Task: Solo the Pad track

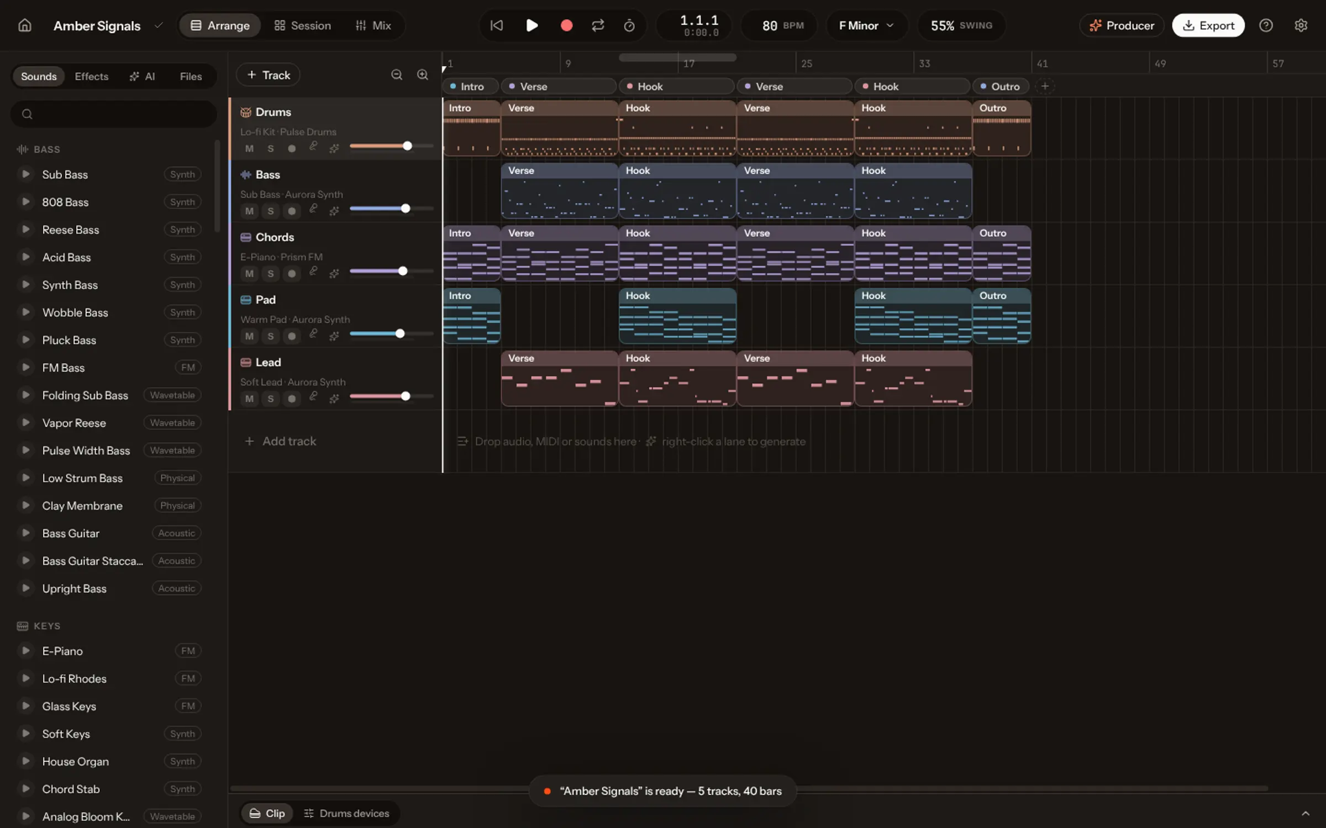Action: pos(270,336)
